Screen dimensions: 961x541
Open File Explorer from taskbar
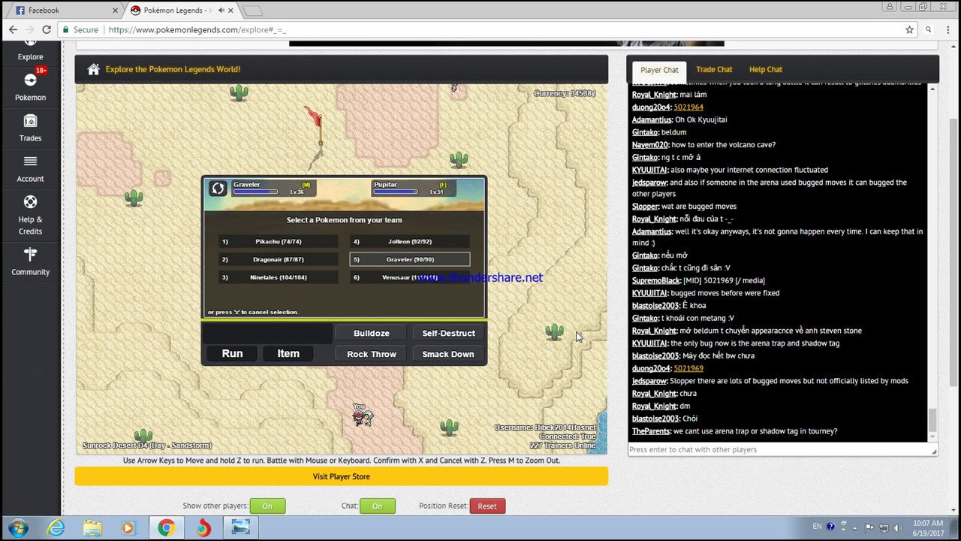click(92, 528)
